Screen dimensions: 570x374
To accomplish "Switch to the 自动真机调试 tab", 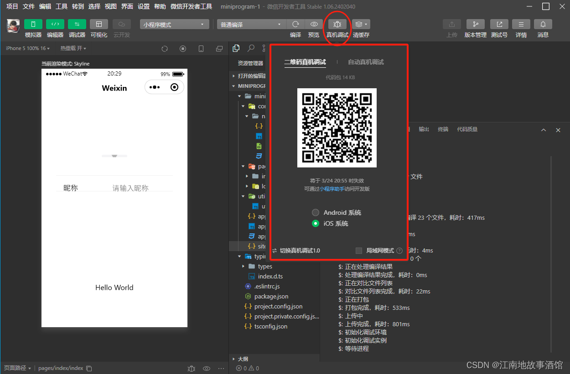I will click(366, 62).
